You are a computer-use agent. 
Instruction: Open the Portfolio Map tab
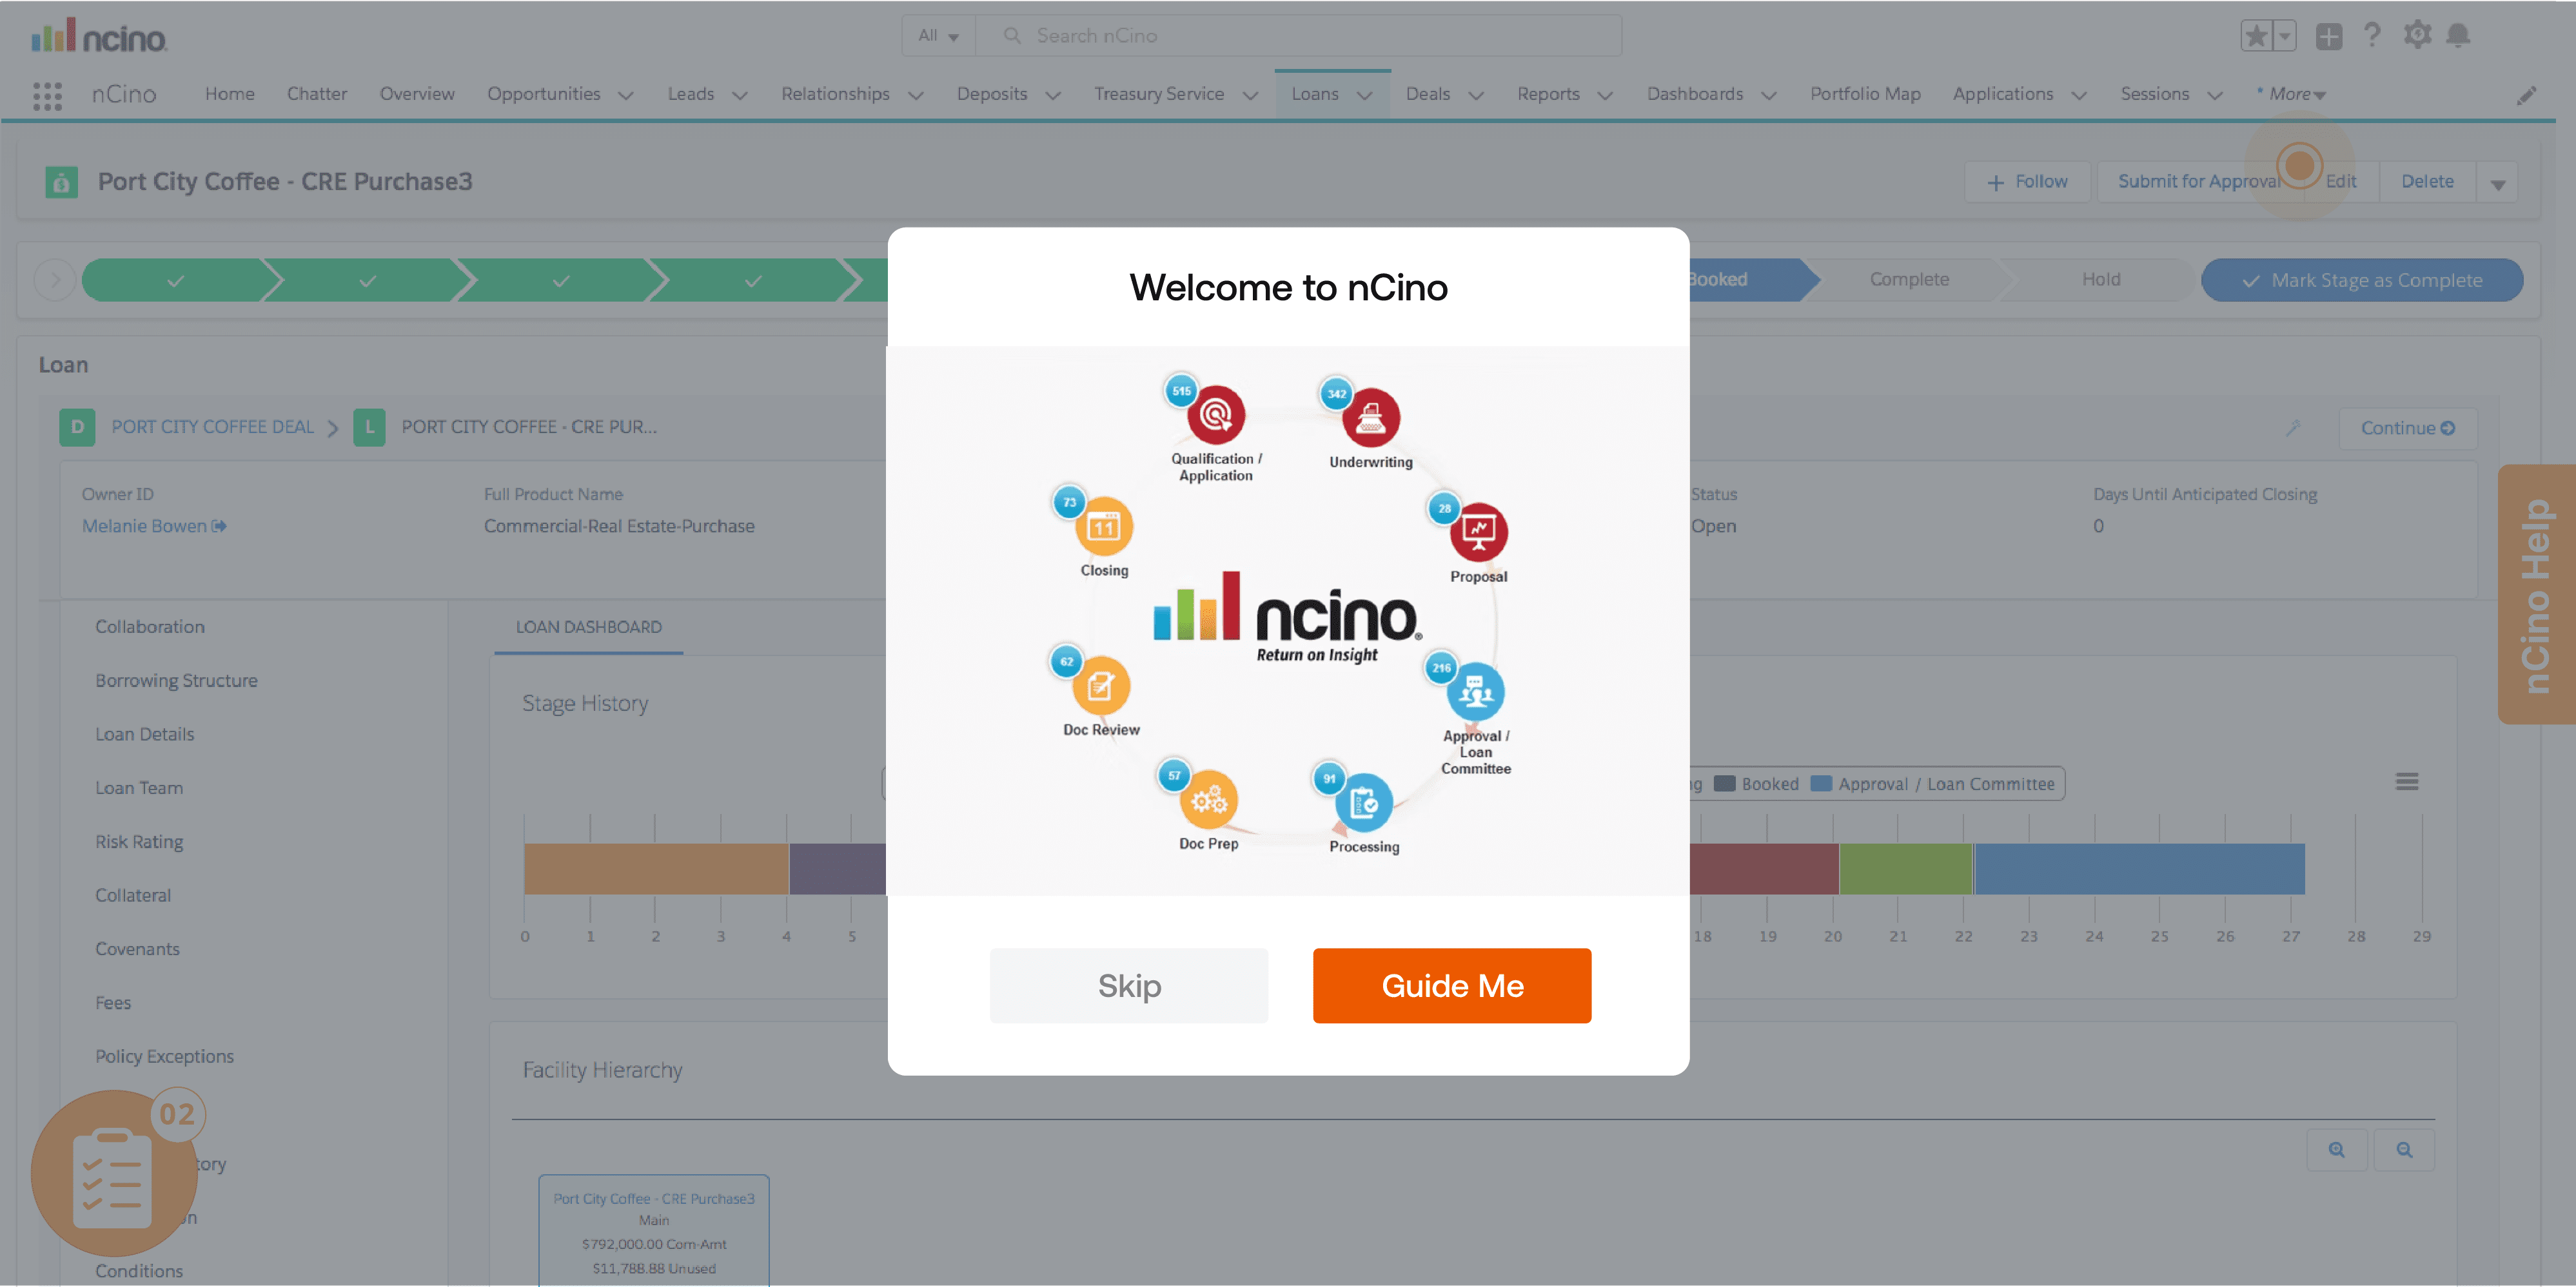1865,94
